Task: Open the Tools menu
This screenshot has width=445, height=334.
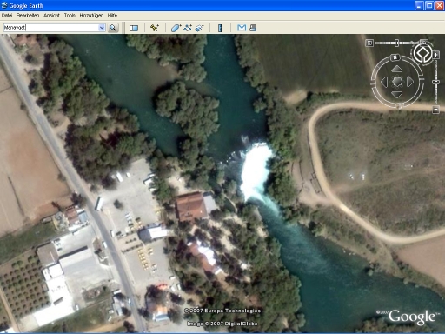Action: point(70,16)
